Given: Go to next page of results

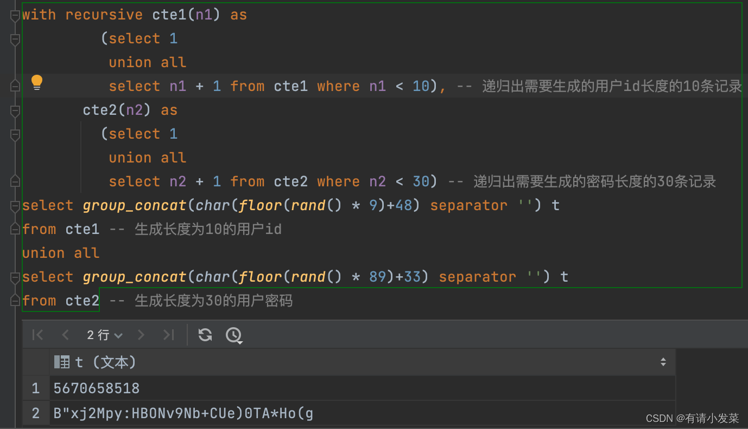Looking at the screenshot, I should click(141, 335).
